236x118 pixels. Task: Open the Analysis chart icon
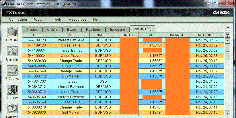click(12, 51)
